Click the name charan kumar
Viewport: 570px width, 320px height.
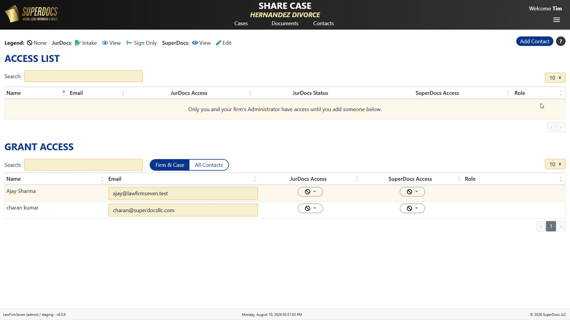pos(22,208)
